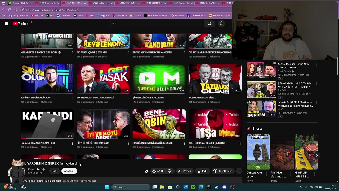Click the Abone ol subscribe button
This screenshot has width=339, height=191.
(x=69, y=171)
